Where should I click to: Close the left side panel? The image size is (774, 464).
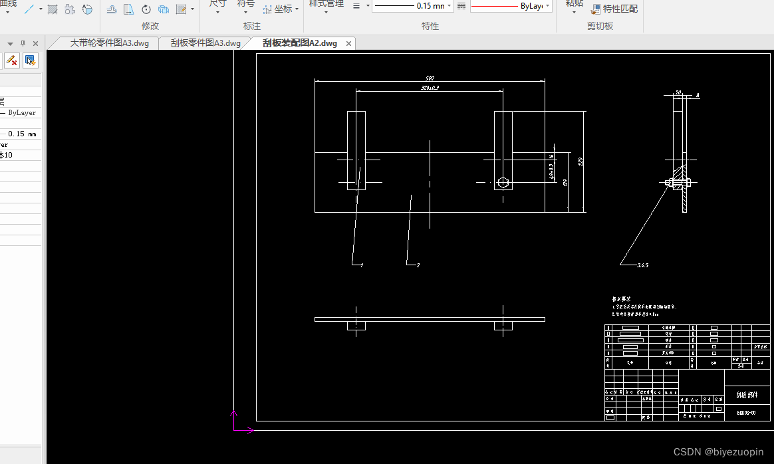coord(35,43)
